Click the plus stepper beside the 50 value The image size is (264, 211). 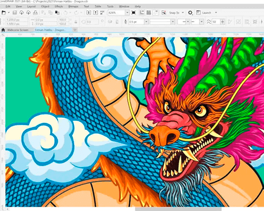click(223, 22)
